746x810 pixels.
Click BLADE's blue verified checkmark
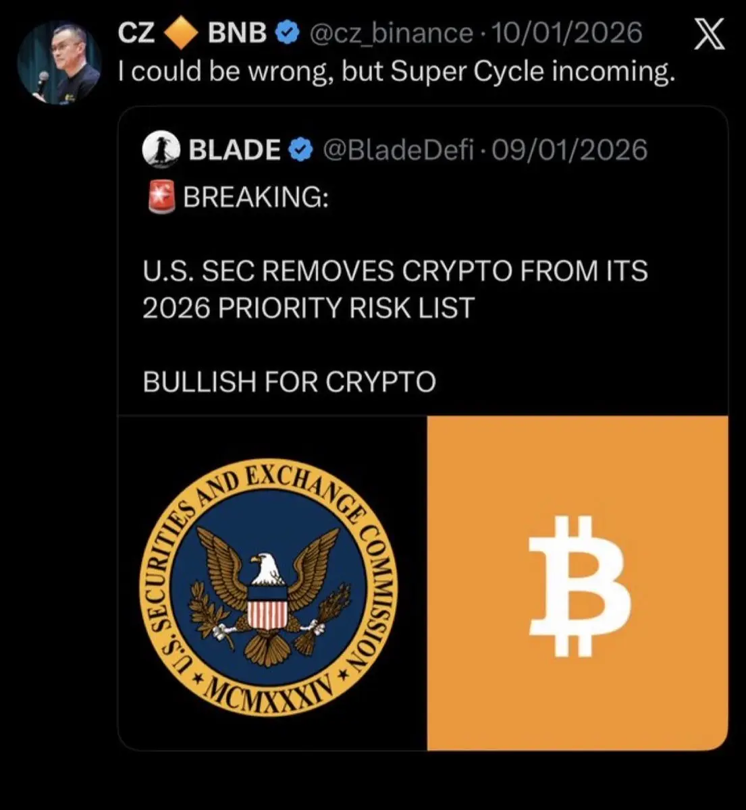click(300, 149)
